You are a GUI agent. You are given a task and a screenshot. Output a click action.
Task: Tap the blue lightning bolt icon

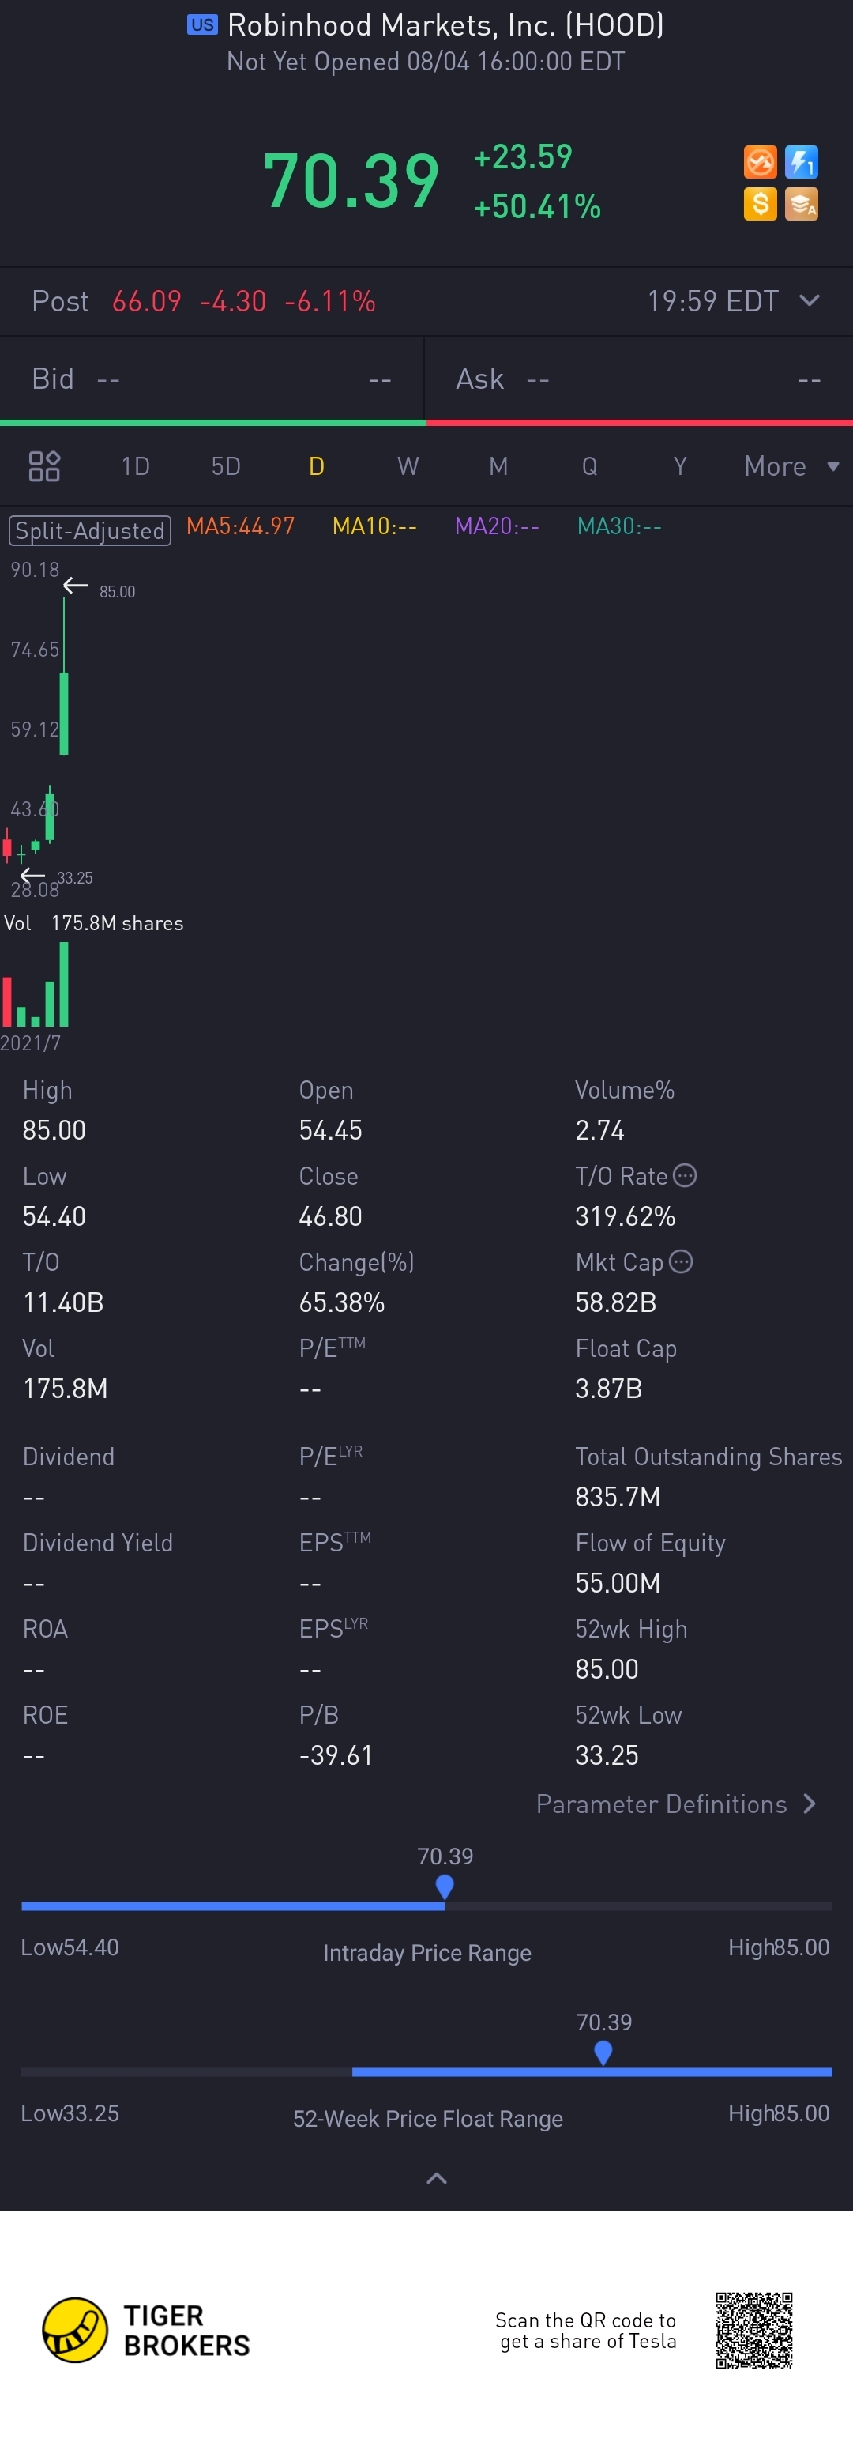coord(802,162)
